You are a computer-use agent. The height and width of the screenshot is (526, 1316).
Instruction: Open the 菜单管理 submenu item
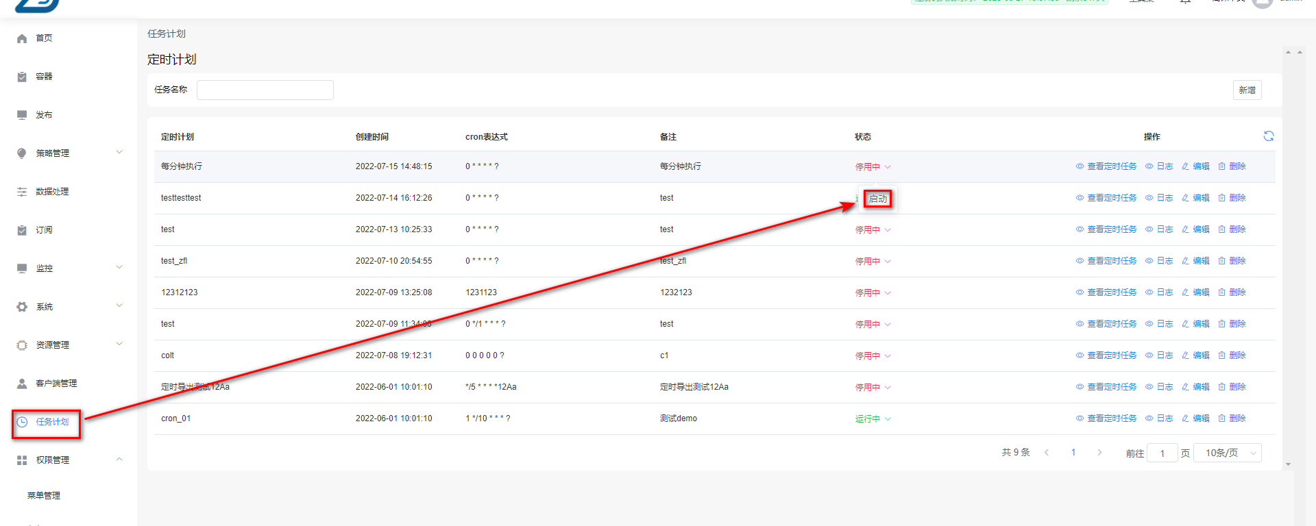44,496
